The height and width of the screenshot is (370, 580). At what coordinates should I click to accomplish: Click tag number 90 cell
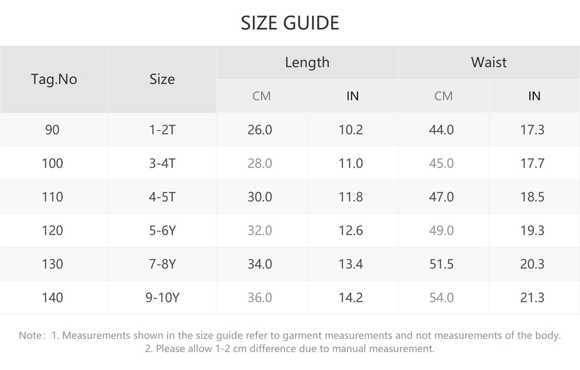pos(54,130)
